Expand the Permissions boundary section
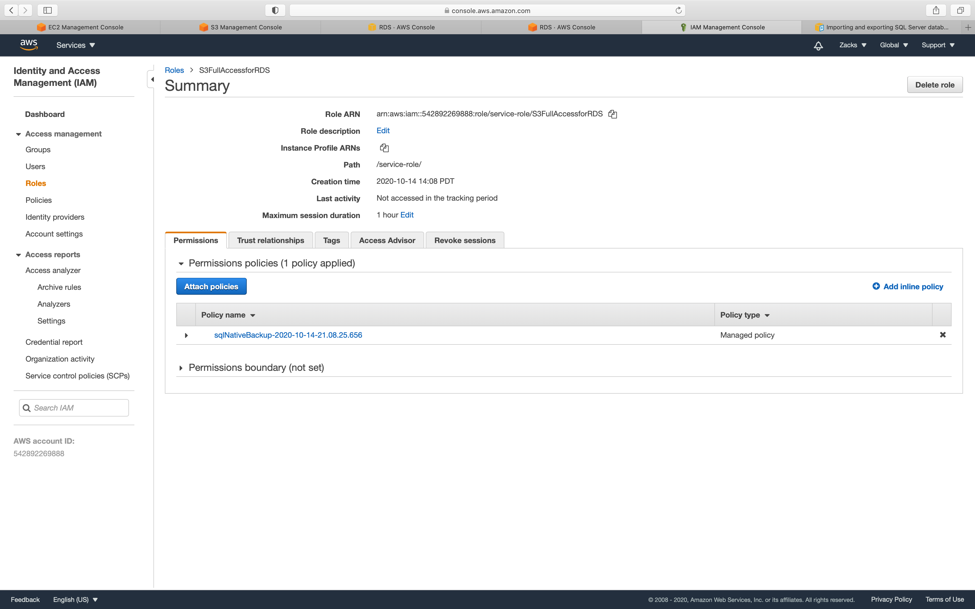The width and height of the screenshot is (975, 609). pos(181,368)
